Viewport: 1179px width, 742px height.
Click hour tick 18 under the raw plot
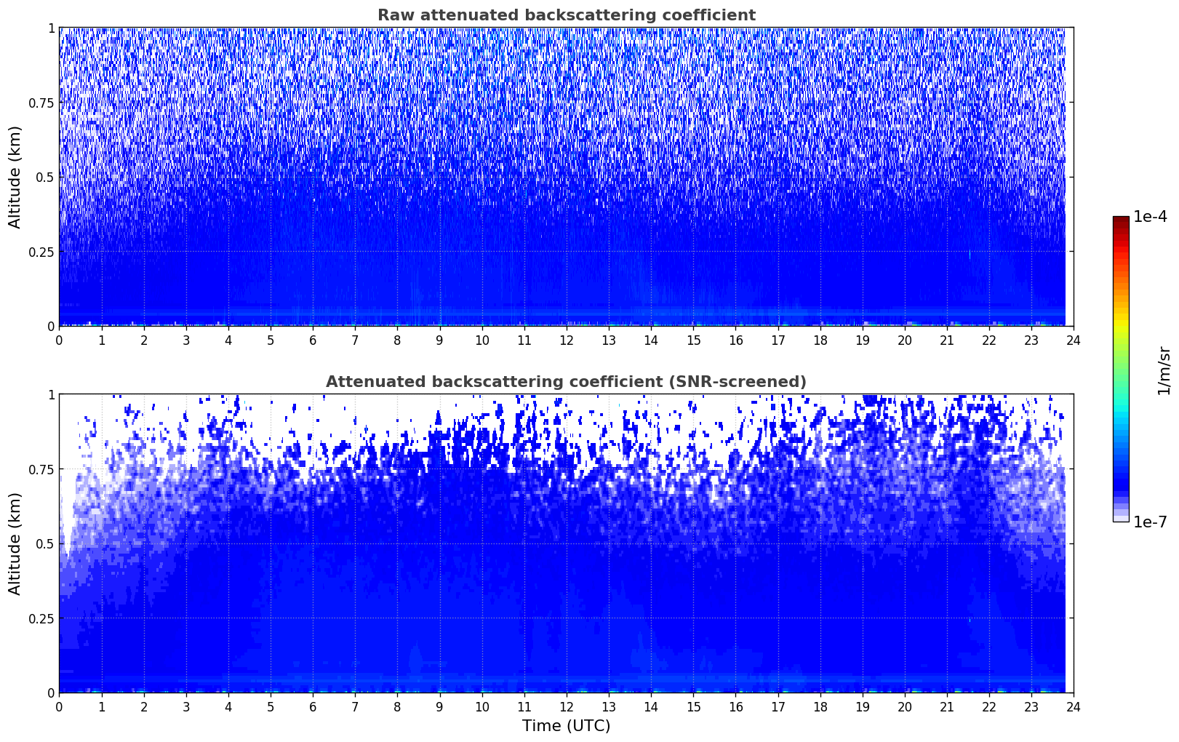[x=820, y=340]
